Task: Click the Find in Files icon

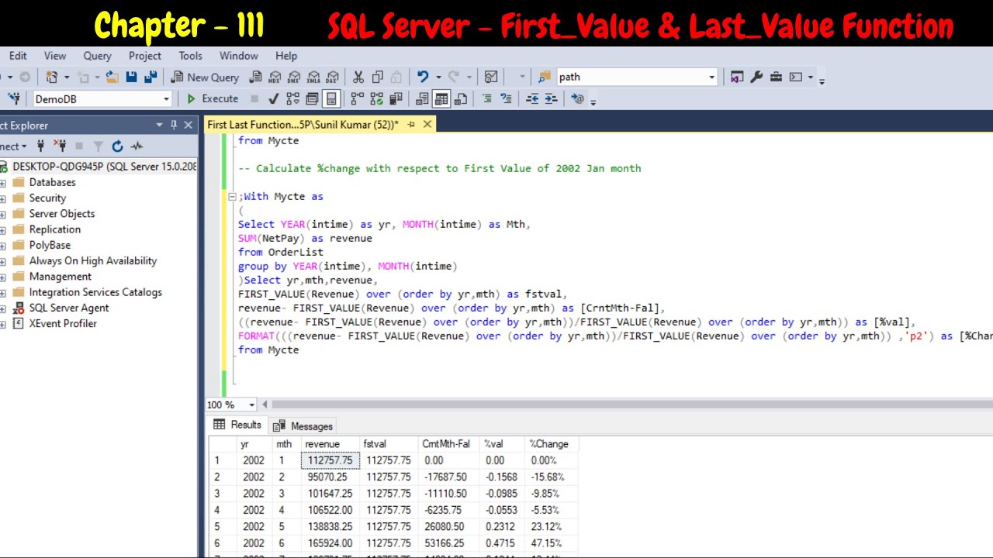Action: (545, 77)
